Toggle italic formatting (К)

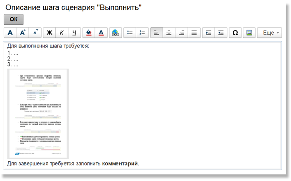pos(62,33)
